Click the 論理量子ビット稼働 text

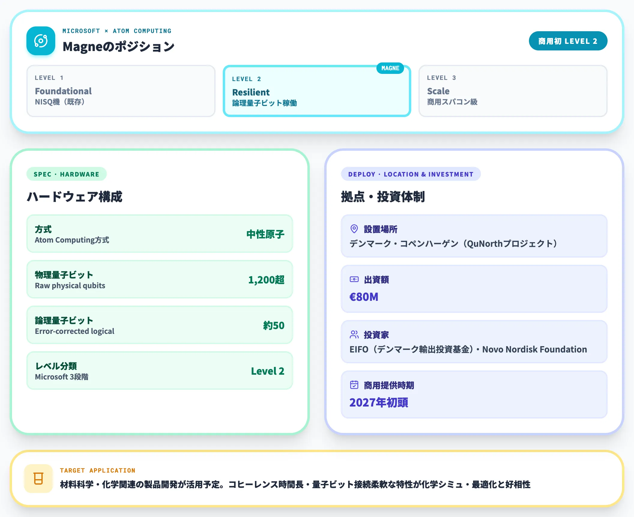(x=264, y=103)
